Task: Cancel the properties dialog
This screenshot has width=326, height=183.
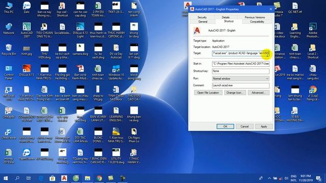Action: pos(244,127)
